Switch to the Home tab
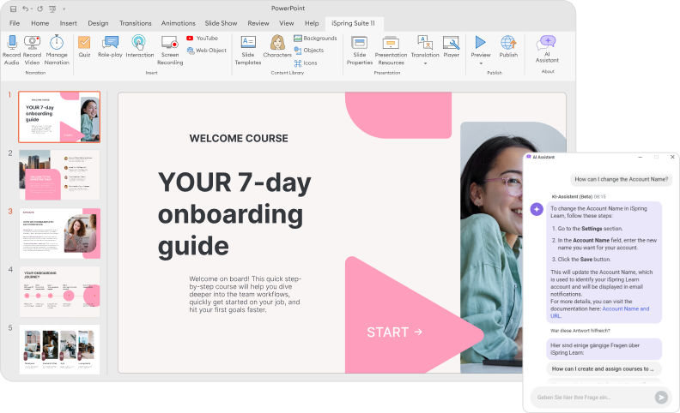Viewport: 680px width, 413px height. tap(39, 23)
